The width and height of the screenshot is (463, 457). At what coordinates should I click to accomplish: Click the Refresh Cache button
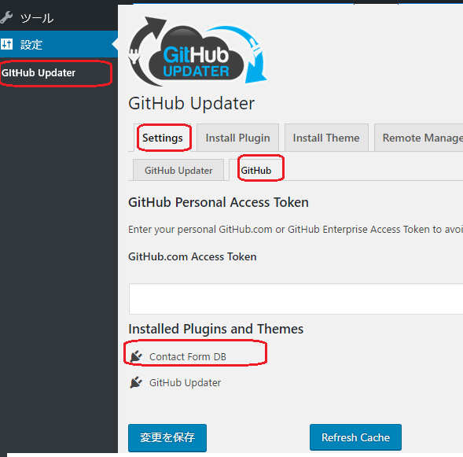click(x=355, y=437)
